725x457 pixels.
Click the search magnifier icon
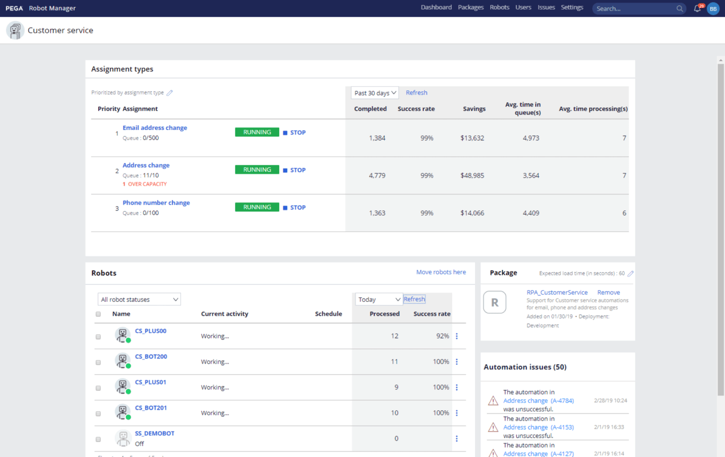(x=680, y=8)
